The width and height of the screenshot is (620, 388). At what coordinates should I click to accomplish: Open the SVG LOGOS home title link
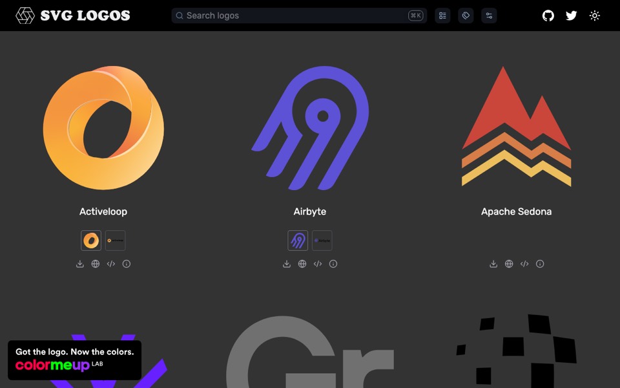click(85, 16)
